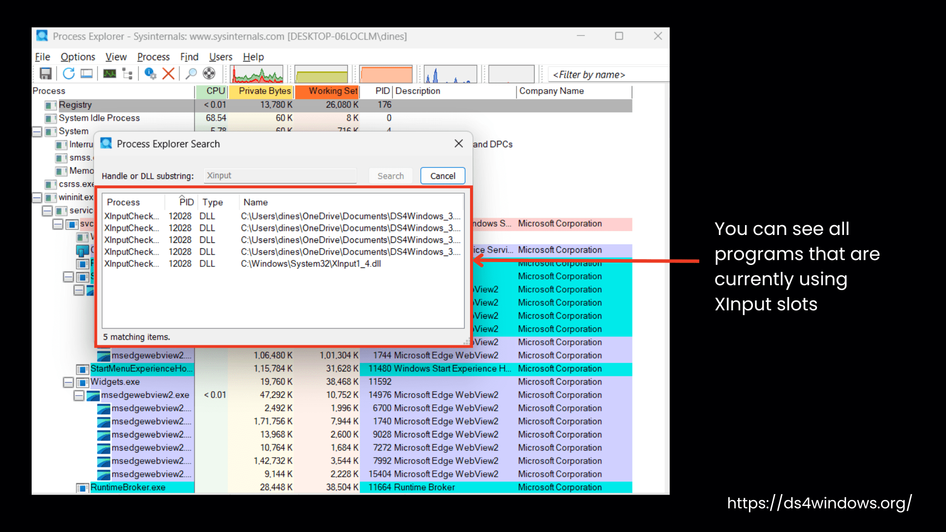946x532 pixels.
Task: Click the Handle or DLL substring field
Action: point(280,176)
